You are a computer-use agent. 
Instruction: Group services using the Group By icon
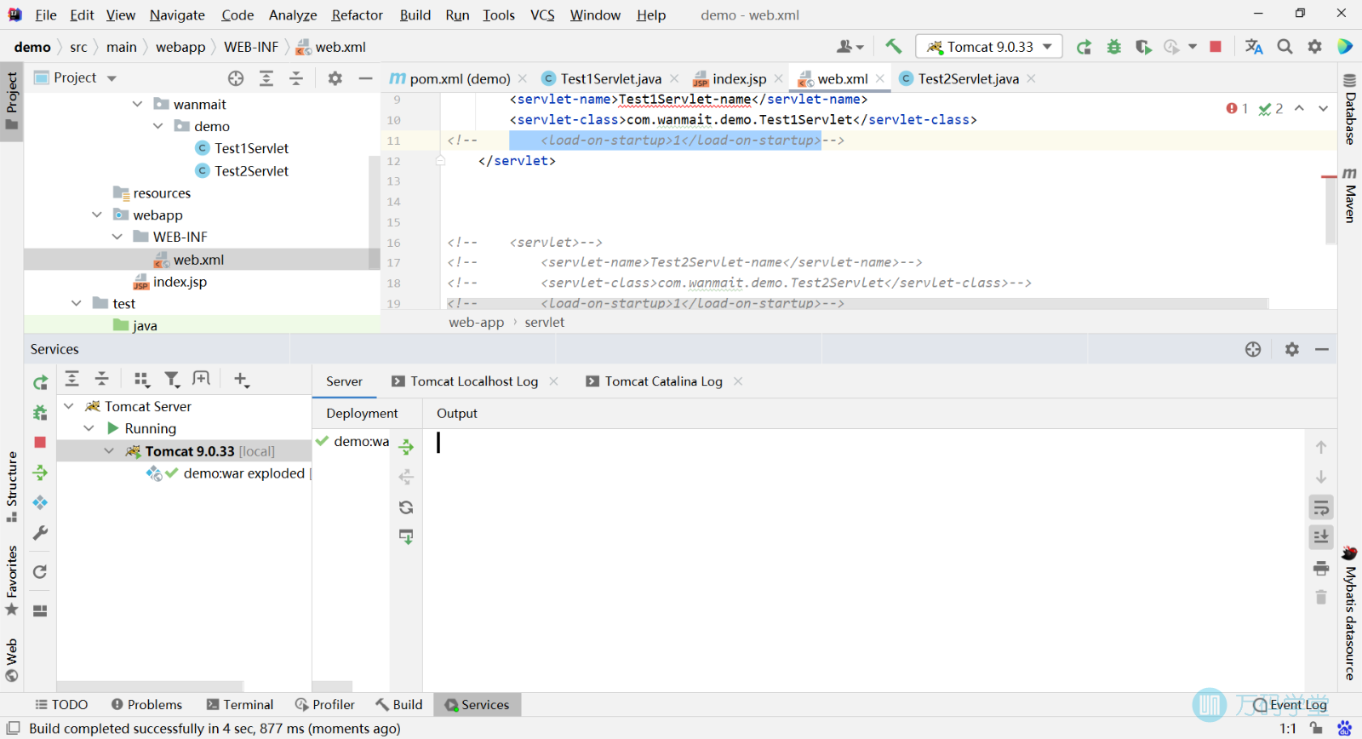142,380
